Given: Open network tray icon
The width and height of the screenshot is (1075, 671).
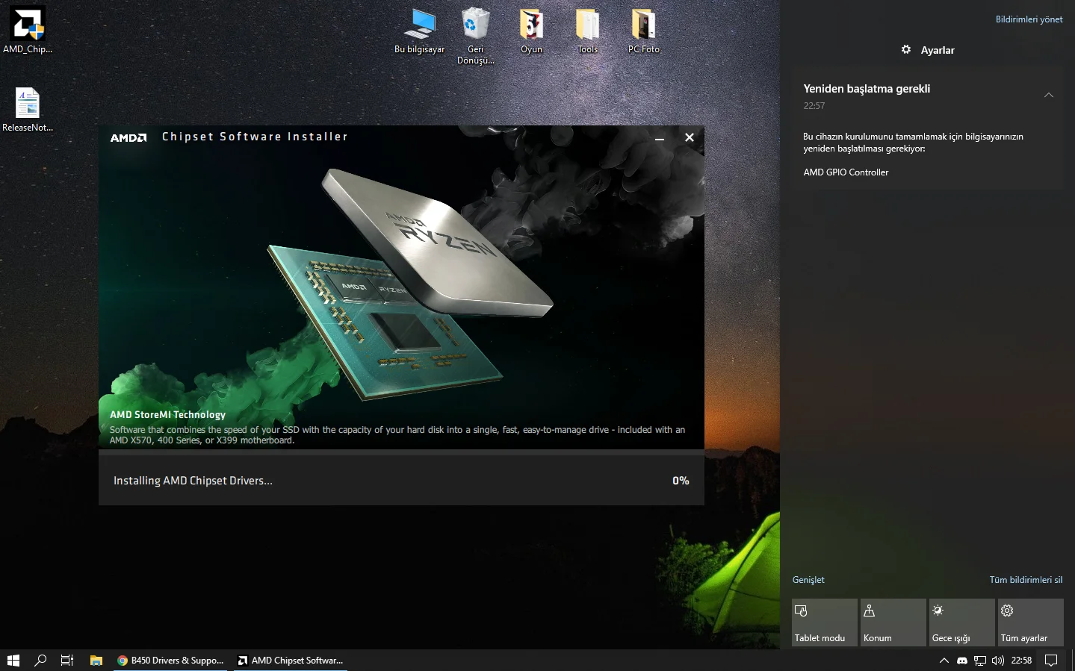Looking at the screenshot, I should tap(980, 661).
